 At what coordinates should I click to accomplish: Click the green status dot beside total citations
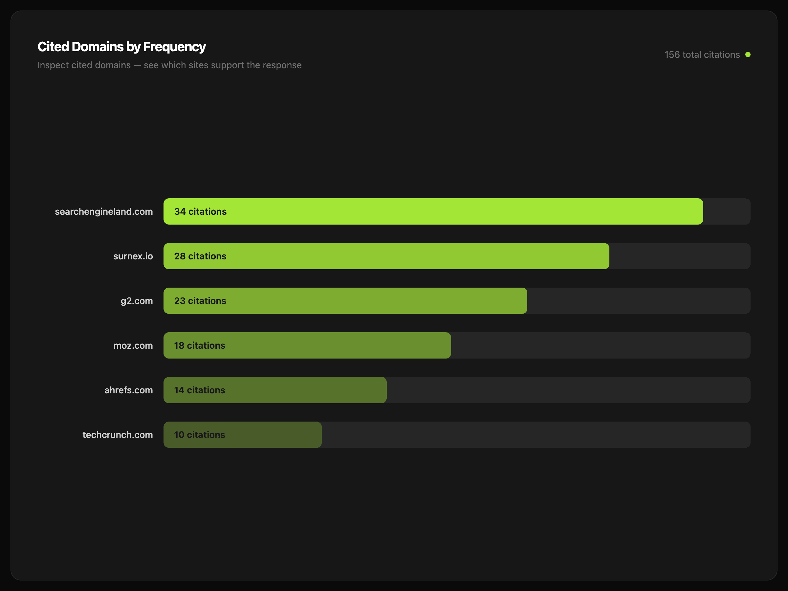point(748,55)
